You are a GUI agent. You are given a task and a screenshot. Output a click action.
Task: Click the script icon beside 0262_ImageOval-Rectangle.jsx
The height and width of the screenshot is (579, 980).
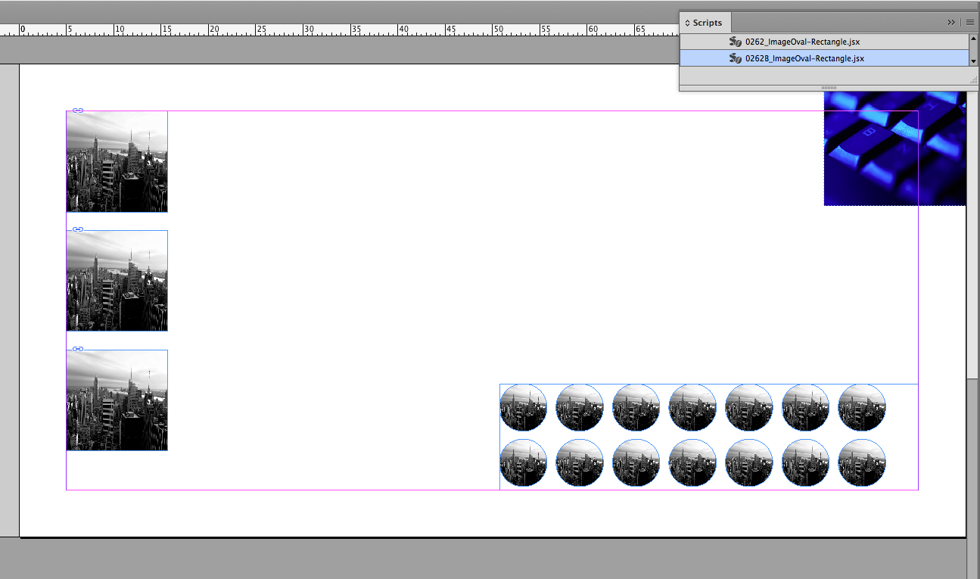[735, 42]
